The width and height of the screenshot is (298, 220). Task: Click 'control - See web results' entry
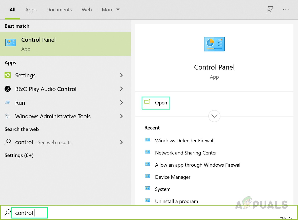pos(65,142)
